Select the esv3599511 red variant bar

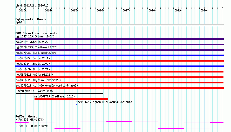click(119, 88)
